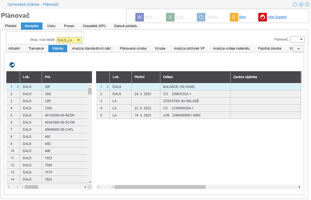Open the Pojistná zásoba tab

pyautogui.click(x=270, y=48)
